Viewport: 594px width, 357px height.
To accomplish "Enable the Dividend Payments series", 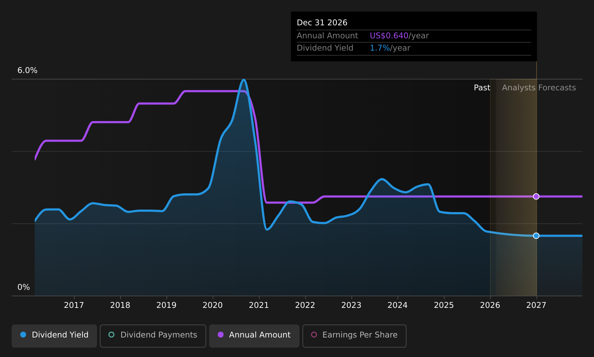I will click(x=153, y=336).
